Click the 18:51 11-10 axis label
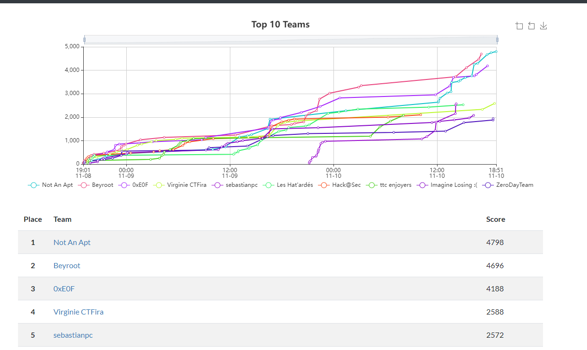 tap(496, 172)
